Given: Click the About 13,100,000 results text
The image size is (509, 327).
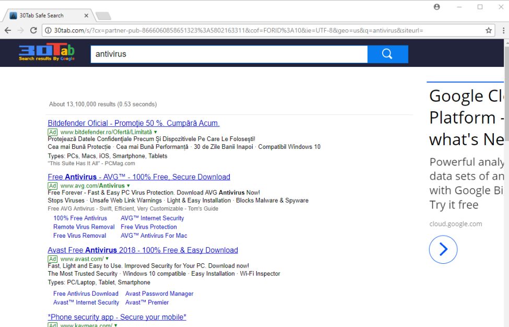Looking at the screenshot, I should click(102, 104).
